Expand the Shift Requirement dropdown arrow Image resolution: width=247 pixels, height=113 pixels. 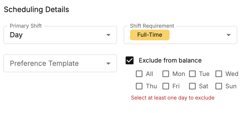click(x=228, y=35)
